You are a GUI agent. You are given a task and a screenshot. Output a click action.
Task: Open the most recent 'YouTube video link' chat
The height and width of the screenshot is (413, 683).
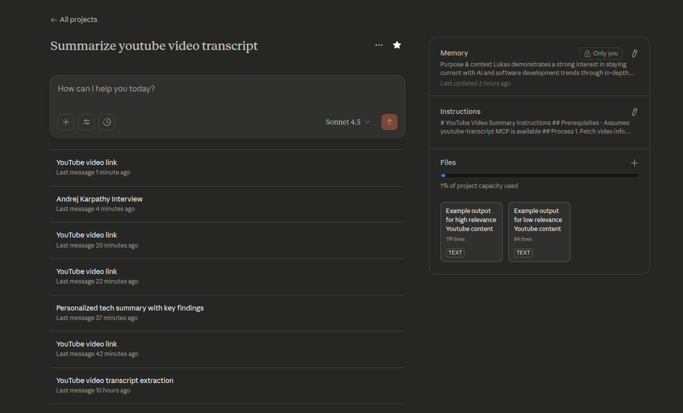[87, 162]
